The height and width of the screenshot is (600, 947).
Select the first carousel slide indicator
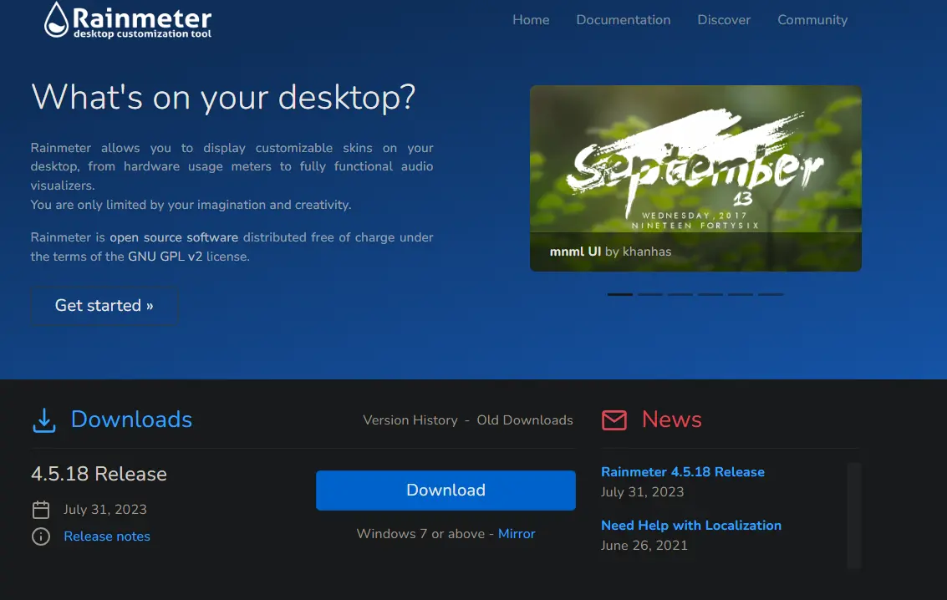tap(620, 294)
